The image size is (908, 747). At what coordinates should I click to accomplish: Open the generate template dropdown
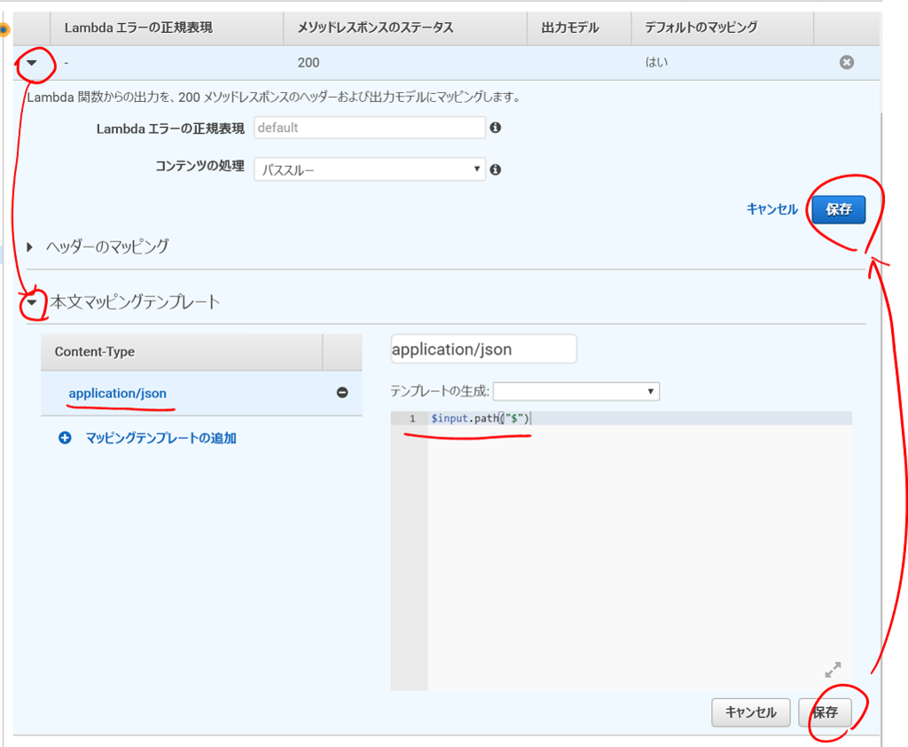point(576,391)
